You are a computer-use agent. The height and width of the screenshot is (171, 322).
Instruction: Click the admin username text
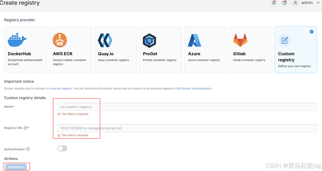click(307, 3)
